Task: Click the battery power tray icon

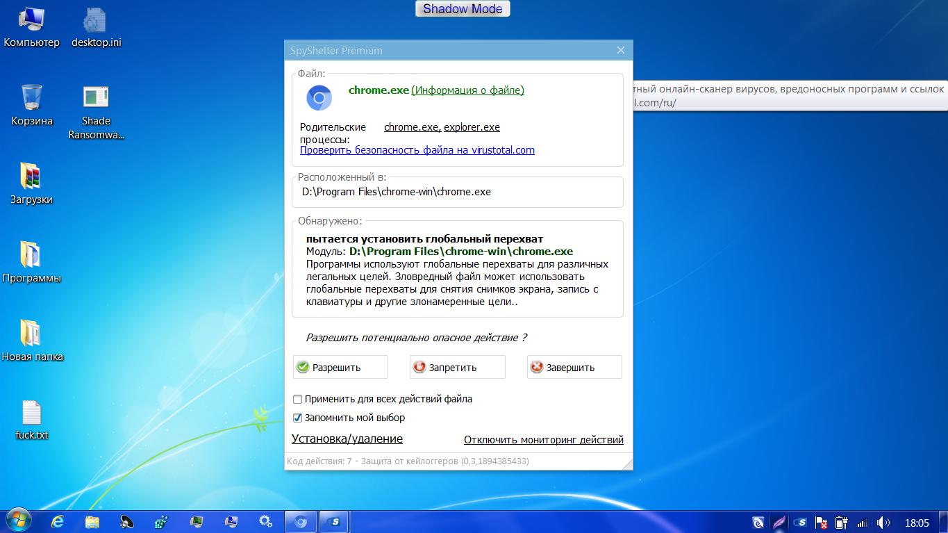Action: click(841, 522)
